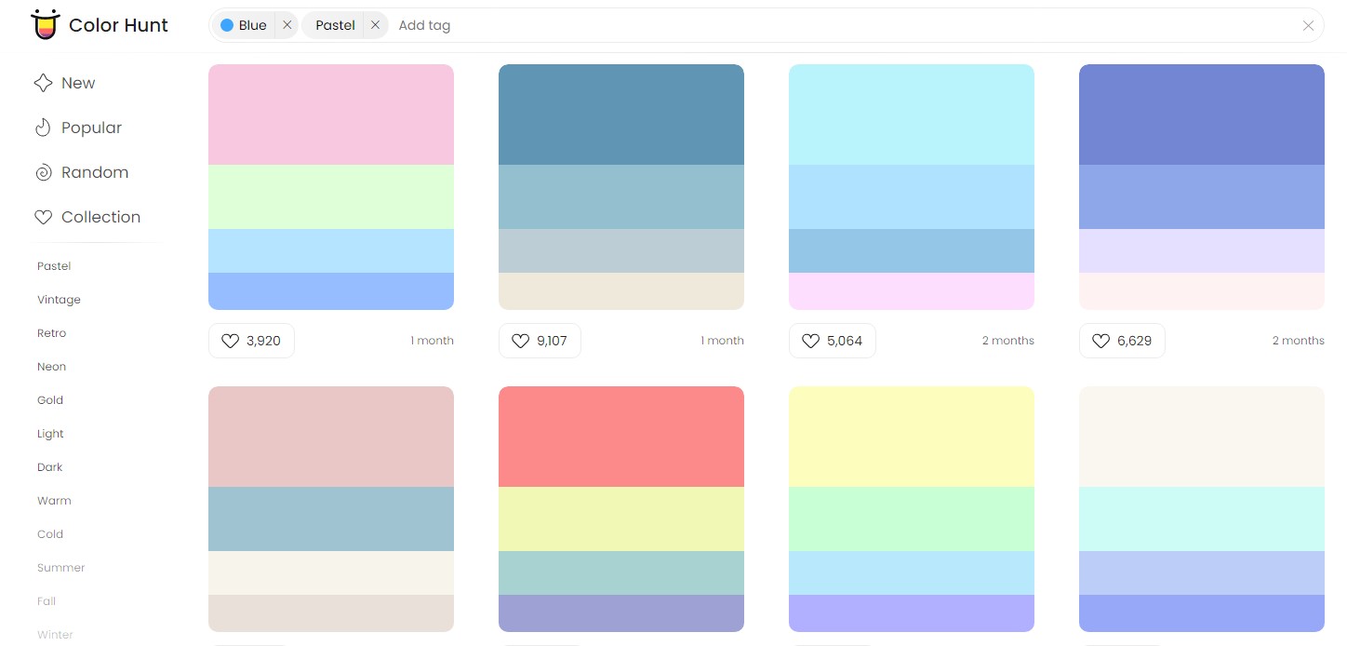Remove the Blue tag with its X
The height and width of the screenshot is (646, 1347).
click(287, 25)
